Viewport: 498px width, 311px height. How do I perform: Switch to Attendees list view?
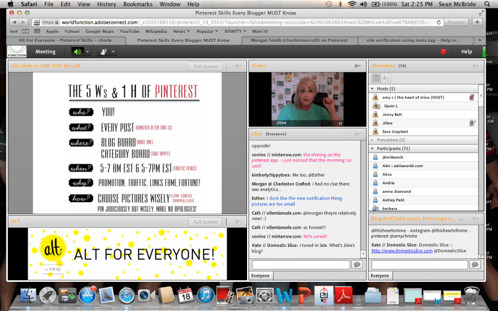[376, 78]
